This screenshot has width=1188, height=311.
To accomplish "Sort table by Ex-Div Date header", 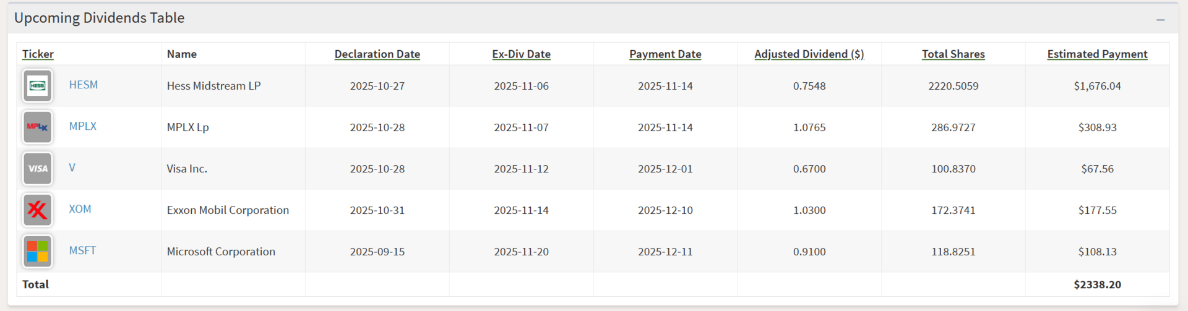I will (x=521, y=54).
